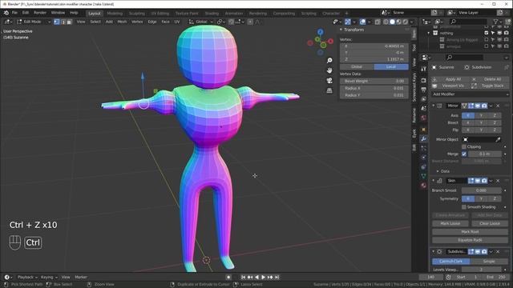Select wireframe viewport shading icon

386,22
